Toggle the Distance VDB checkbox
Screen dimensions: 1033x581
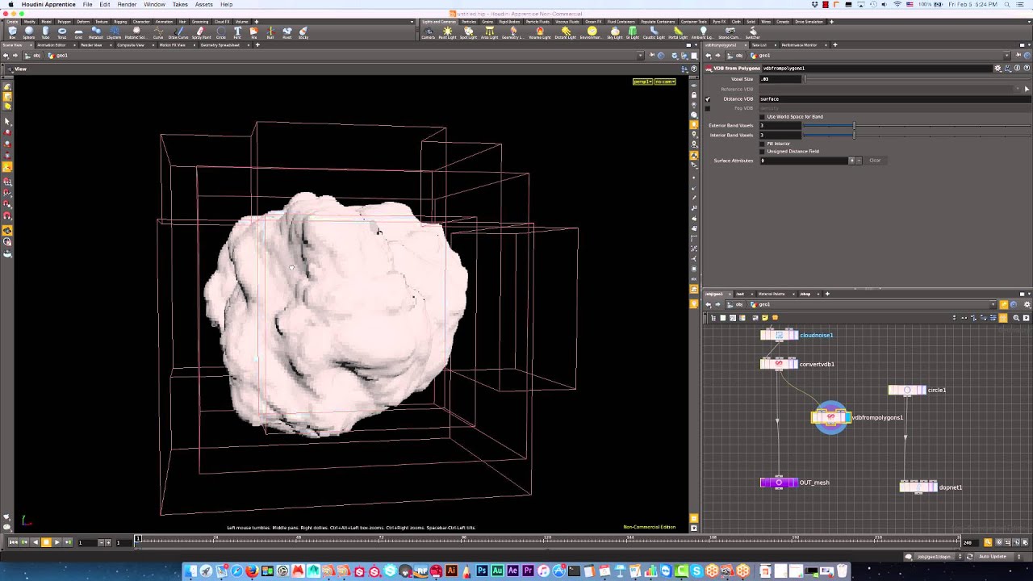click(708, 99)
